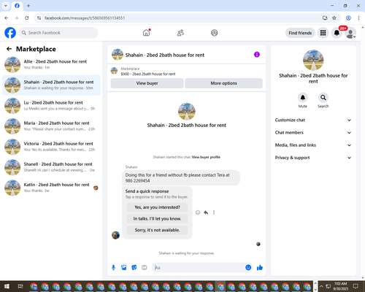Expand Media, files and links section

click(x=313, y=145)
